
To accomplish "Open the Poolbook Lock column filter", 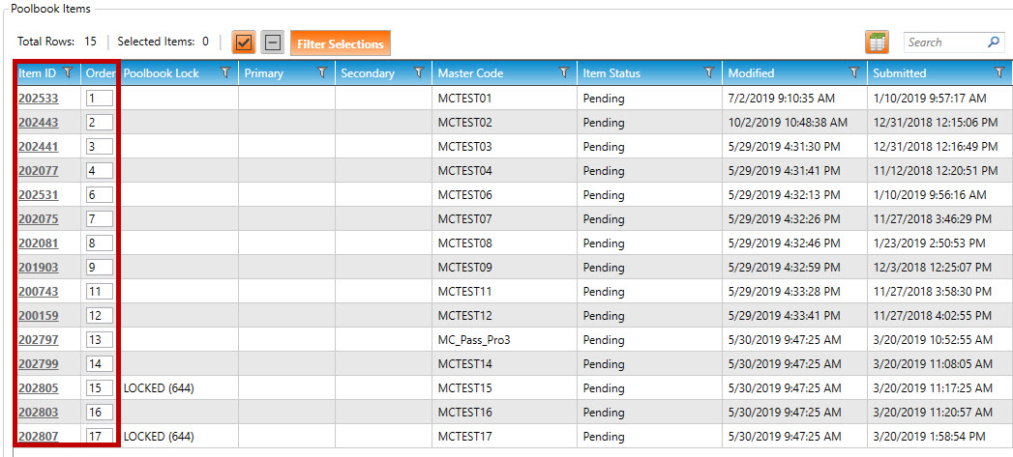I will [x=225, y=73].
